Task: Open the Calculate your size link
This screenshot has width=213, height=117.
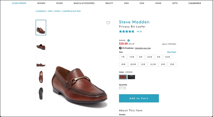Action: point(143,48)
